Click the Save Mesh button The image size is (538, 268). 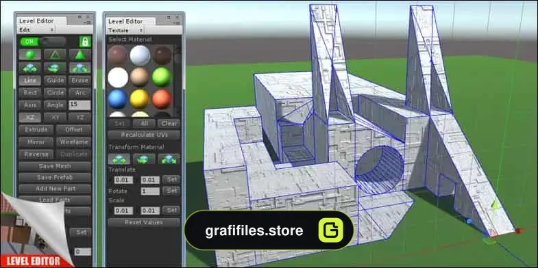click(55, 166)
